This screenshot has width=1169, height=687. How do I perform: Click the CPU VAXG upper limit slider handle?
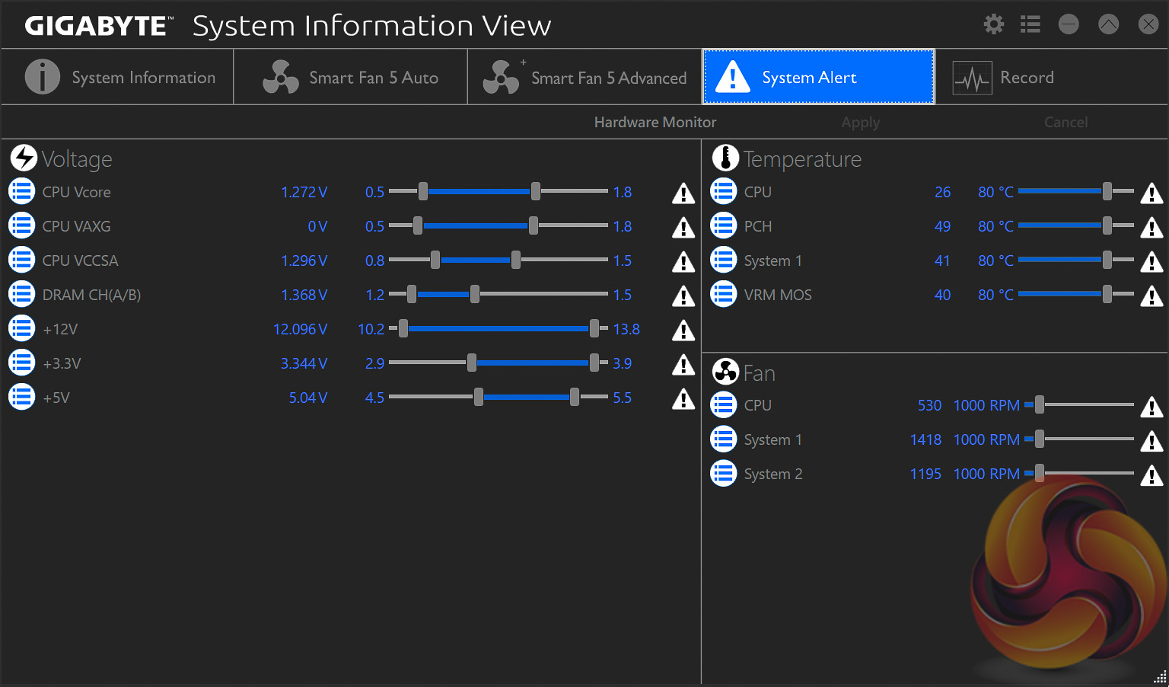point(534,225)
